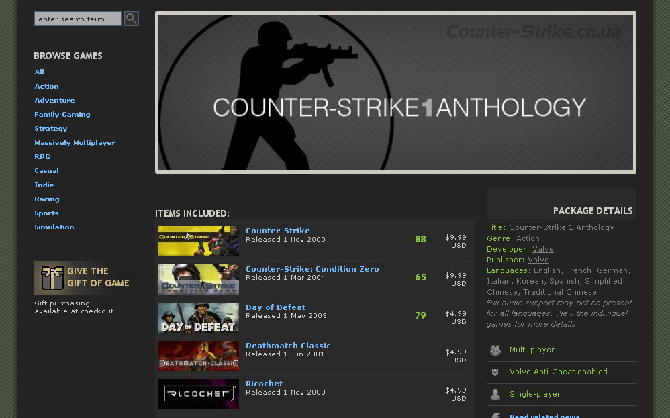Image resolution: width=670 pixels, height=418 pixels.
Task: Click the Valve Anti-Cheat shield icon
Action: [495, 372]
